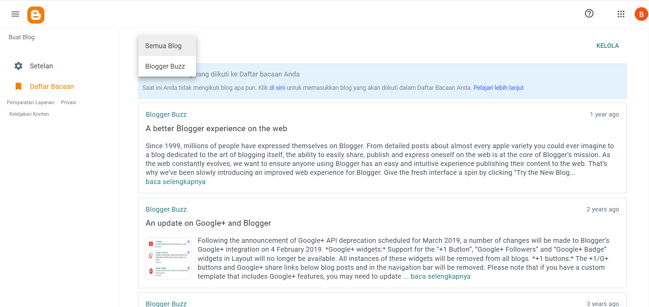This screenshot has width=649, height=307.
Task: Open the help question mark icon
Action: tap(589, 14)
